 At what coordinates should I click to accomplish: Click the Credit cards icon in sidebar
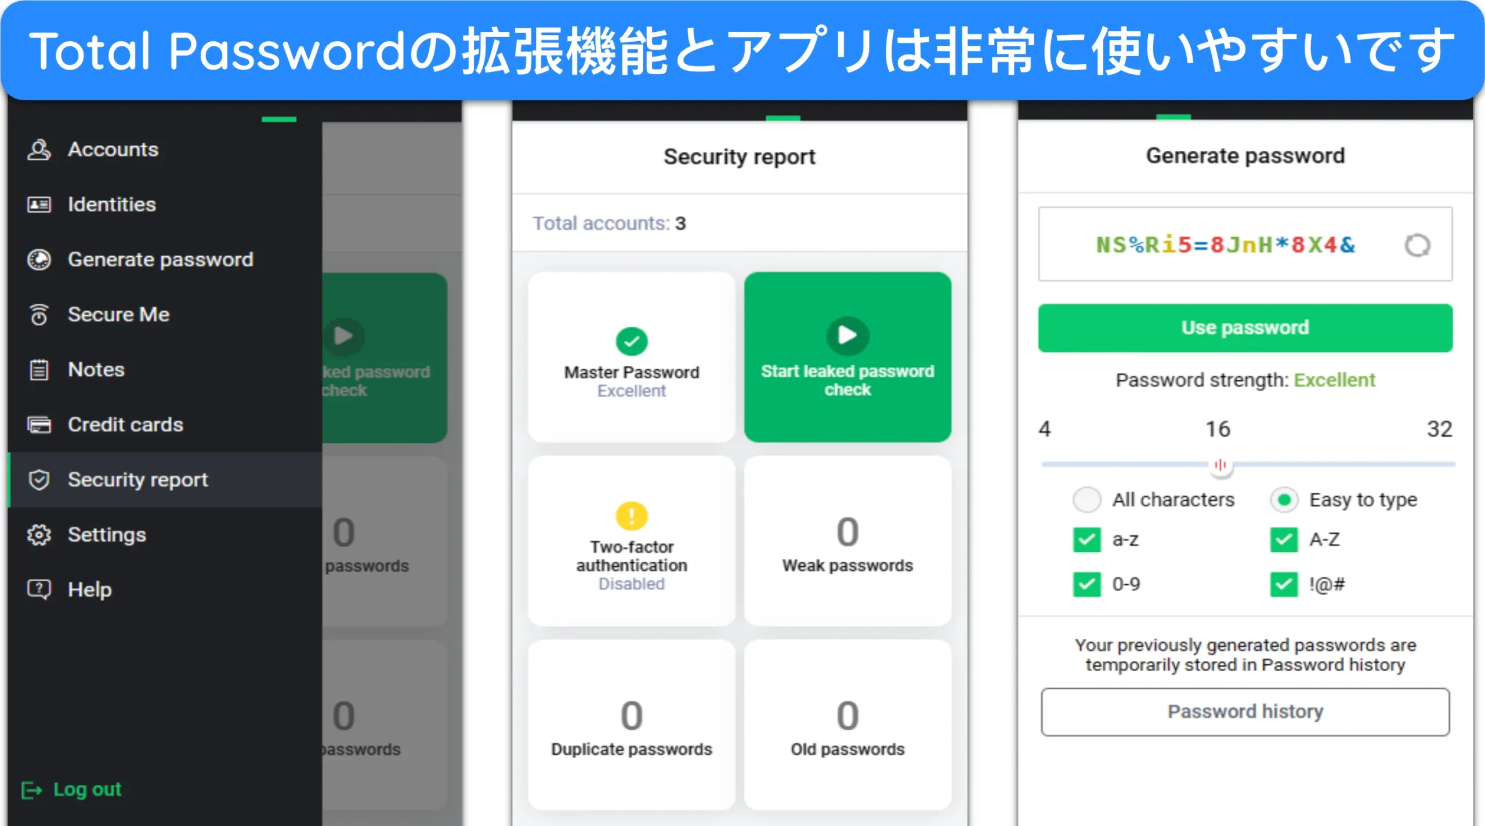point(39,425)
